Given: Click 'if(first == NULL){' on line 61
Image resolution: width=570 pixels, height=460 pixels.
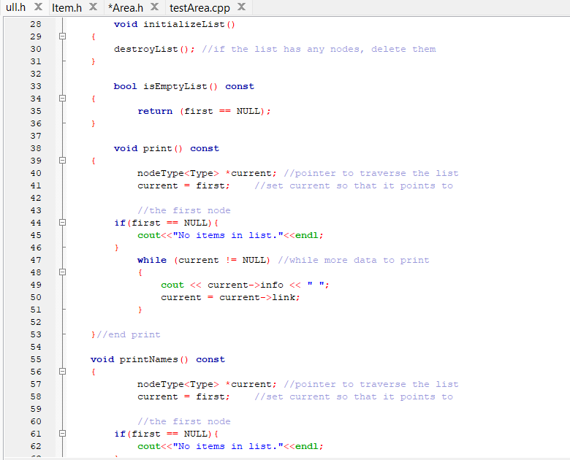Looking at the screenshot, I should click(166, 434).
